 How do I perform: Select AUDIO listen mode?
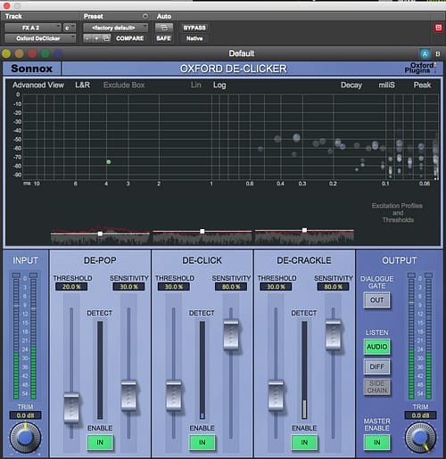coord(376,347)
